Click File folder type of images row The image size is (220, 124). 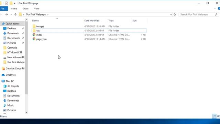[x=114, y=26]
